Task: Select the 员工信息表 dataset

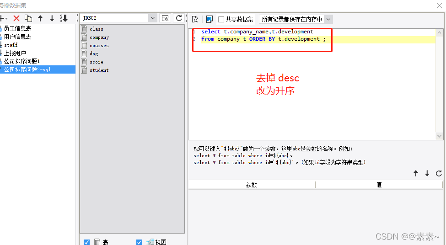Action: tap(17, 28)
